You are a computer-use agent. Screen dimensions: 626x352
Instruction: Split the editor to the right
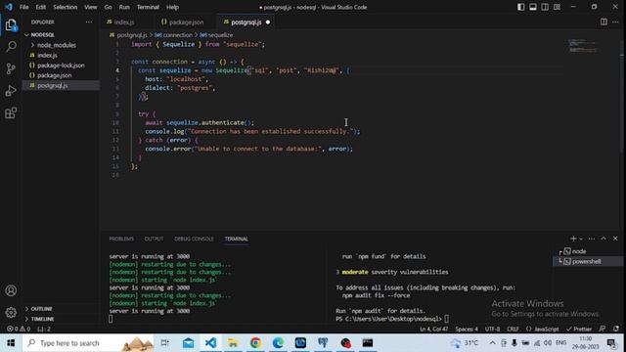pos(604,22)
